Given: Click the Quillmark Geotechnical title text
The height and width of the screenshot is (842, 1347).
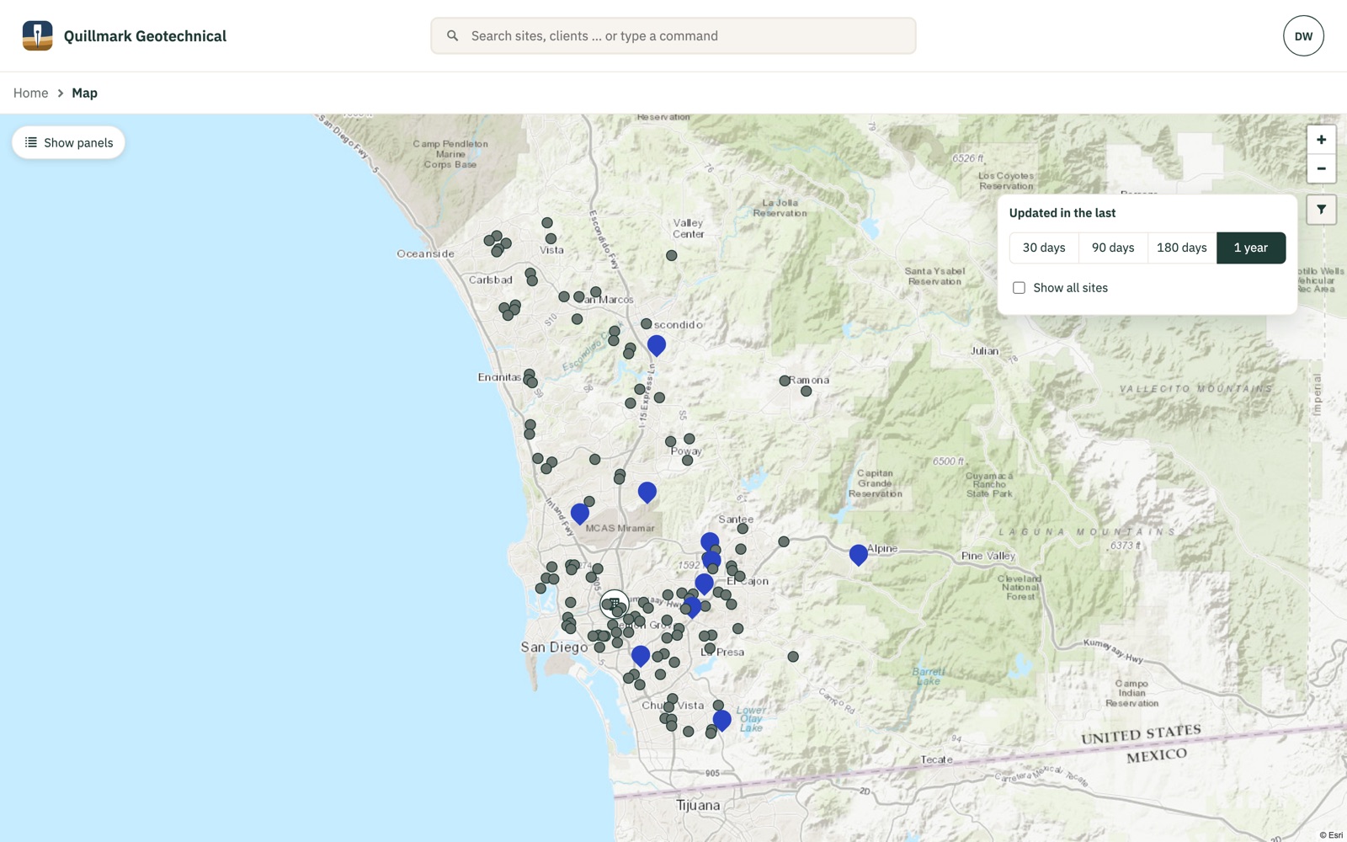Looking at the screenshot, I should pos(145,36).
